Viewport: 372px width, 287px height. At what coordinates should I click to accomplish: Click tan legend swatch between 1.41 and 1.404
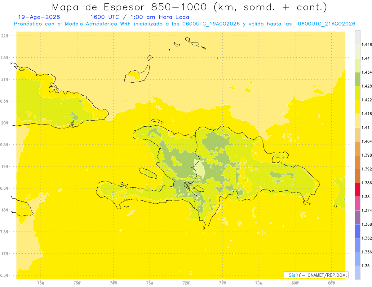(357, 134)
